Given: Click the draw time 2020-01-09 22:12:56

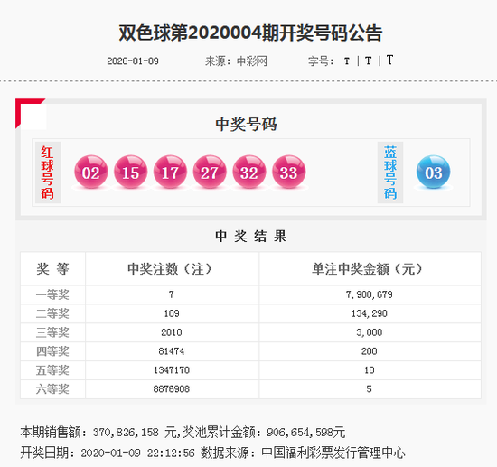Looking at the screenshot, I should coord(138,453).
